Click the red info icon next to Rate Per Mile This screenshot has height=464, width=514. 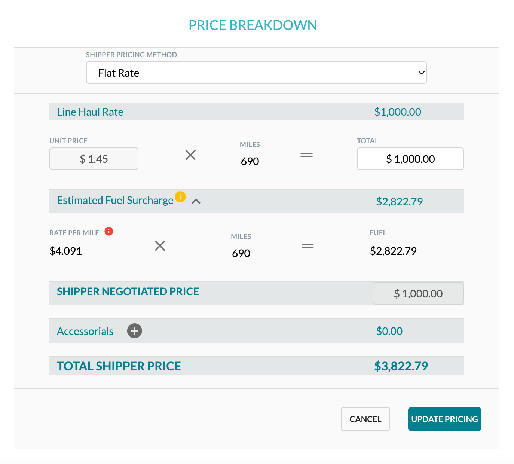click(x=109, y=231)
